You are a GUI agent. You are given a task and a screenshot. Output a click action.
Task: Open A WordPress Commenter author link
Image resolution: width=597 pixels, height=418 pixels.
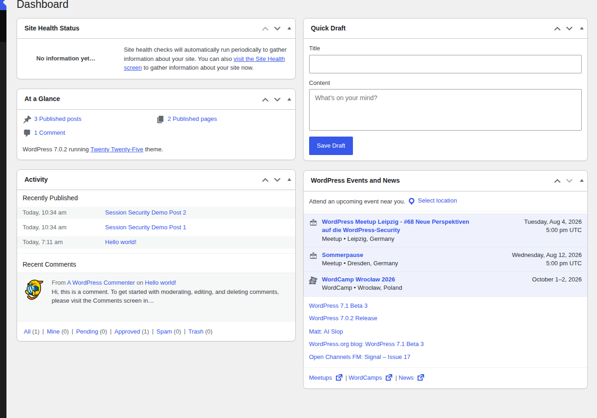[x=101, y=282]
